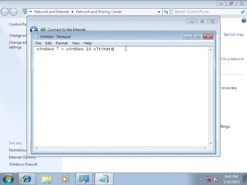The height and width of the screenshot is (185, 247).
Task: Switch to Control Panel taskbar button
Action: [84, 179]
